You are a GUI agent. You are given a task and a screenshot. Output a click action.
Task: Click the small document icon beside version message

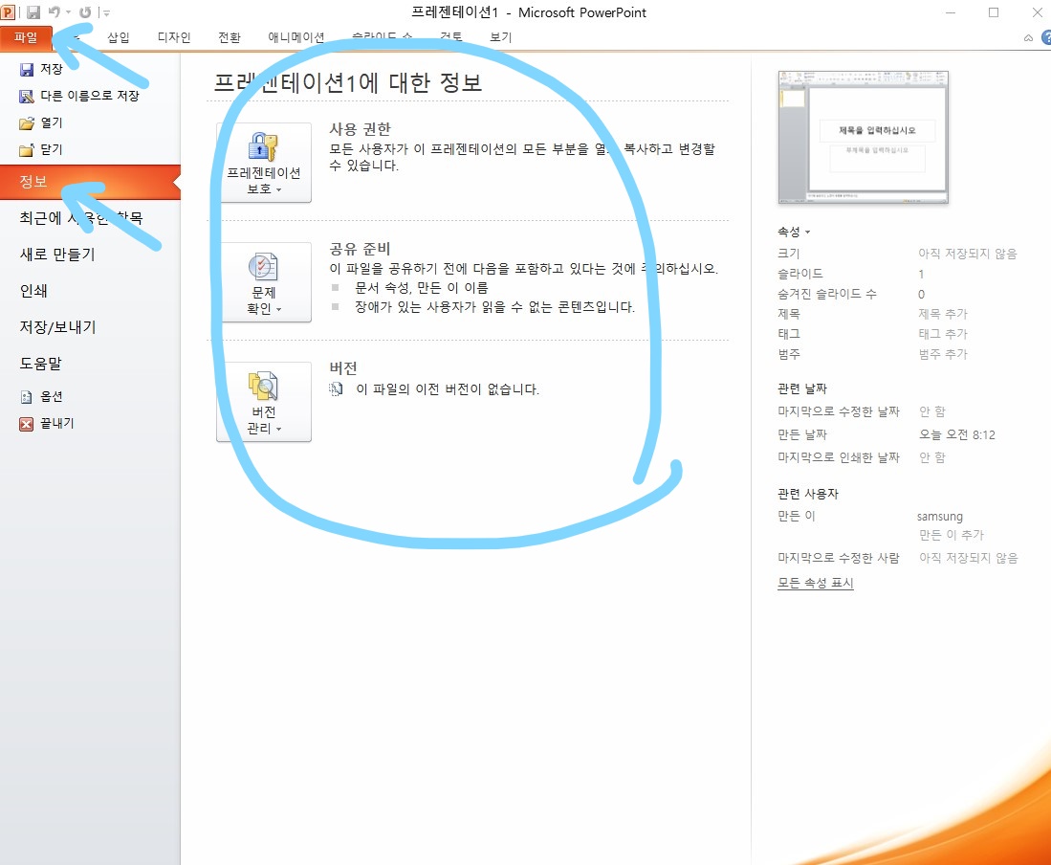pyautogui.click(x=336, y=388)
